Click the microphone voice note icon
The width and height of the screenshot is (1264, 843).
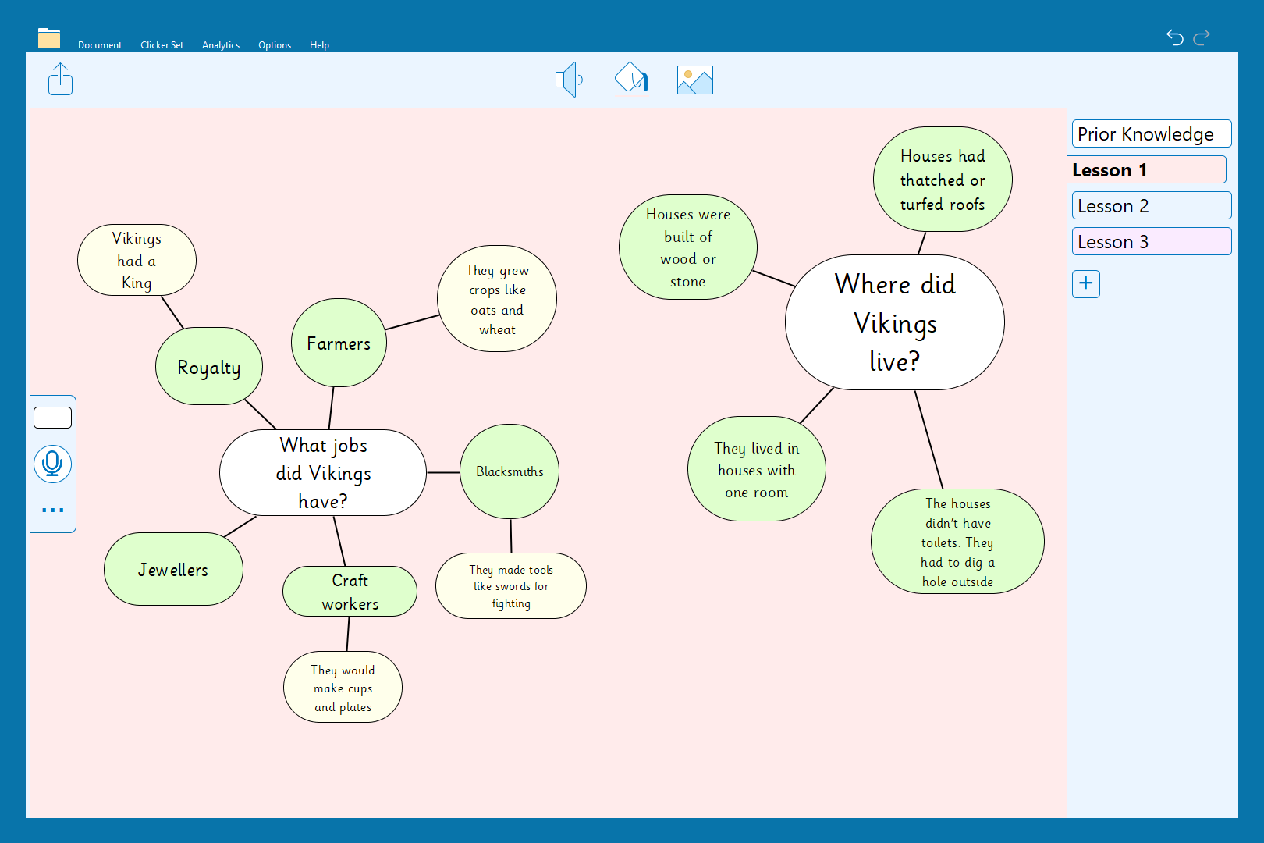(x=52, y=464)
